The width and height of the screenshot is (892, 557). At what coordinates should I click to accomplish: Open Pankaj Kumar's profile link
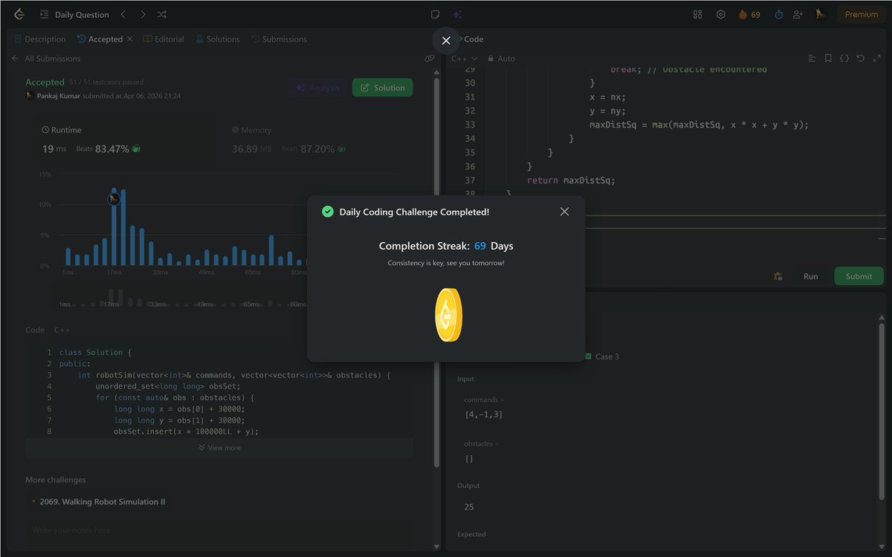59,96
